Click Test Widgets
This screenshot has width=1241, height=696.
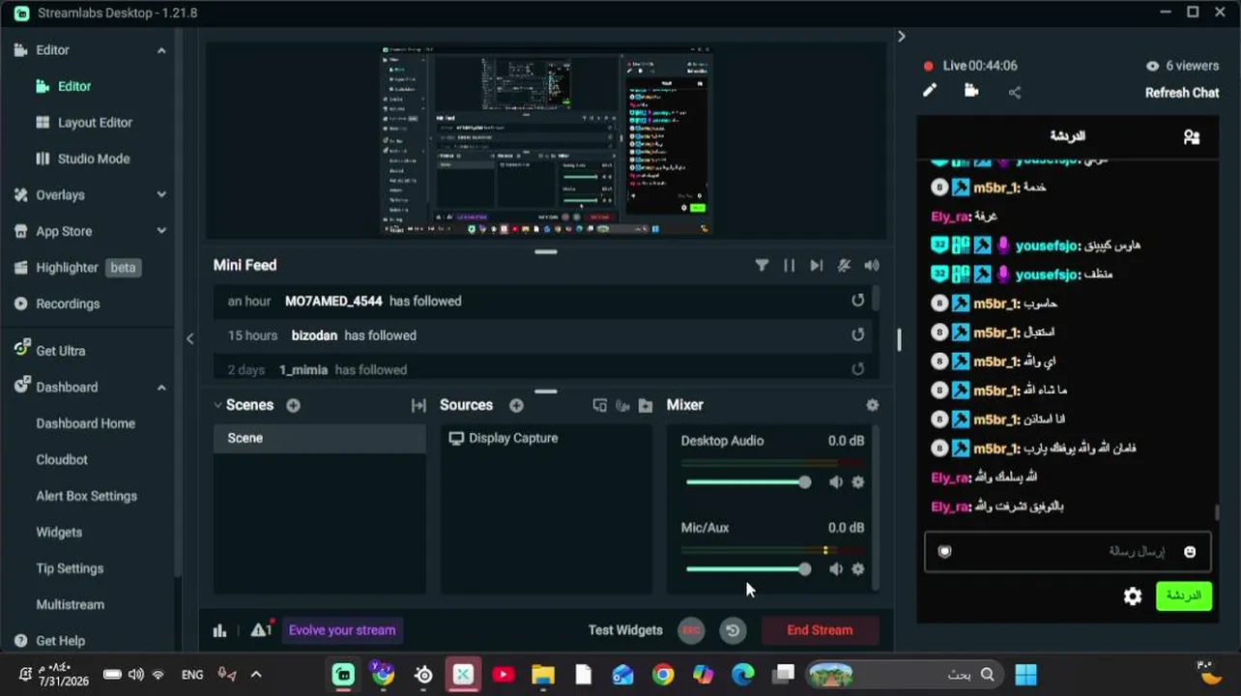(x=625, y=630)
